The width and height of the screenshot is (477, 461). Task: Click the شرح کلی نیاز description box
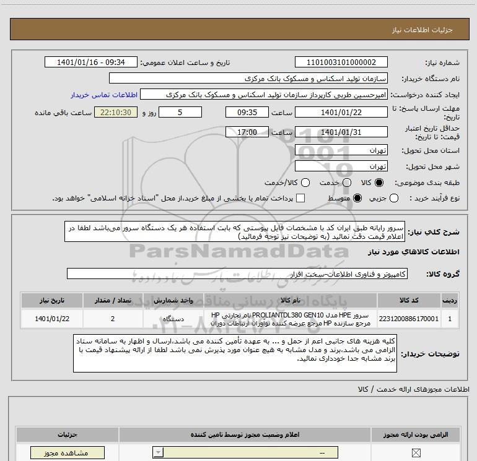235,231
